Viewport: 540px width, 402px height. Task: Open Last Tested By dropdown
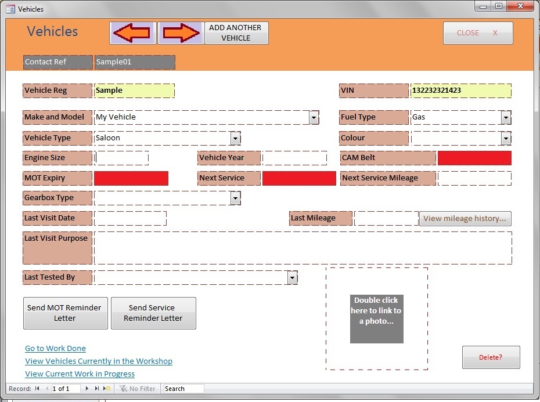[x=293, y=277]
